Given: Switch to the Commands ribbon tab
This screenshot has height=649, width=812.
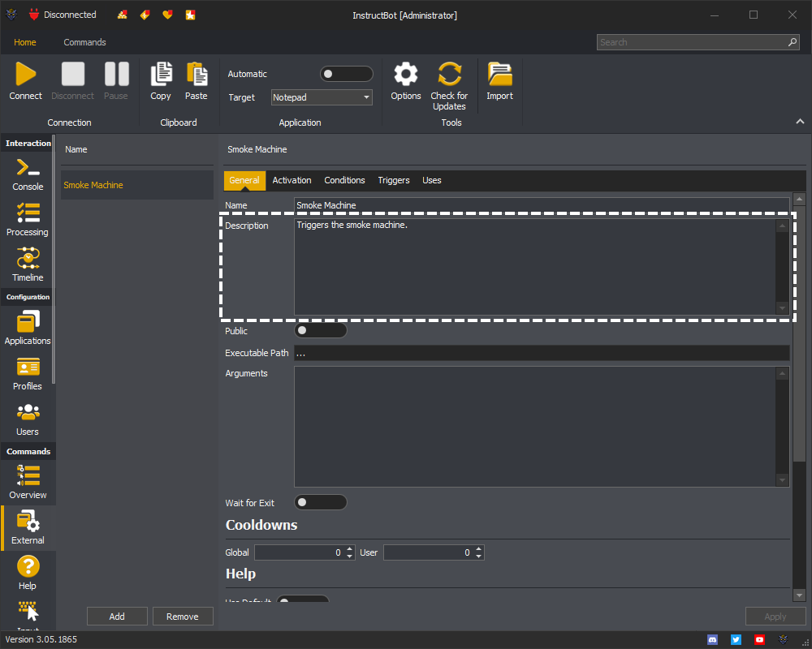Looking at the screenshot, I should coord(85,42).
